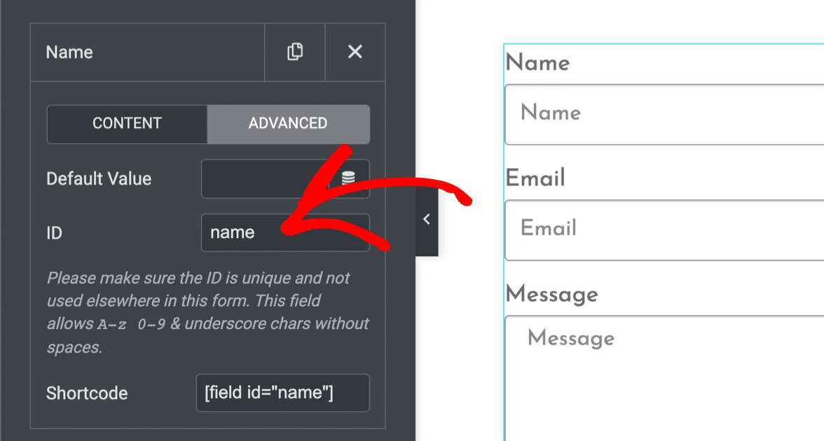
Task: Select the Shortcode field showing field id name
Action: tap(282, 393)
